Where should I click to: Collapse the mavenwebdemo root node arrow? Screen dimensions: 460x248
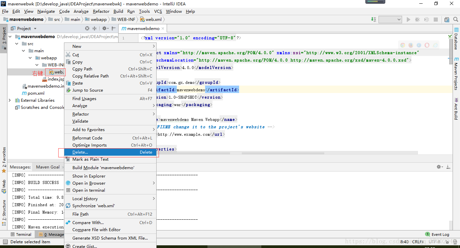(10, 36)
